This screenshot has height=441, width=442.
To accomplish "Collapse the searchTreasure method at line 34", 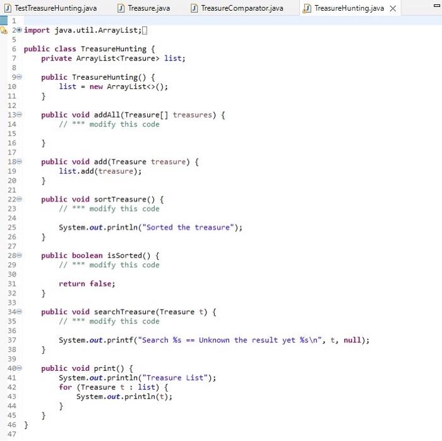I will (x=19, y=311).
